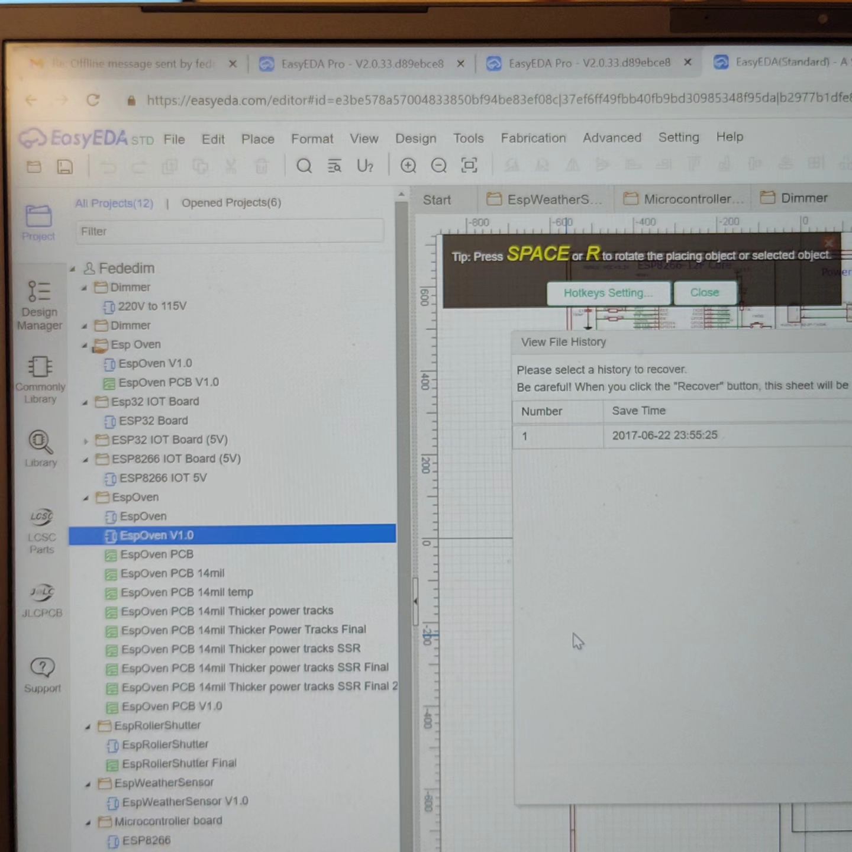This screenshot has width=852, height=852.
Task: Click the Zoom In toolbar icon
Action: [408, 166]
